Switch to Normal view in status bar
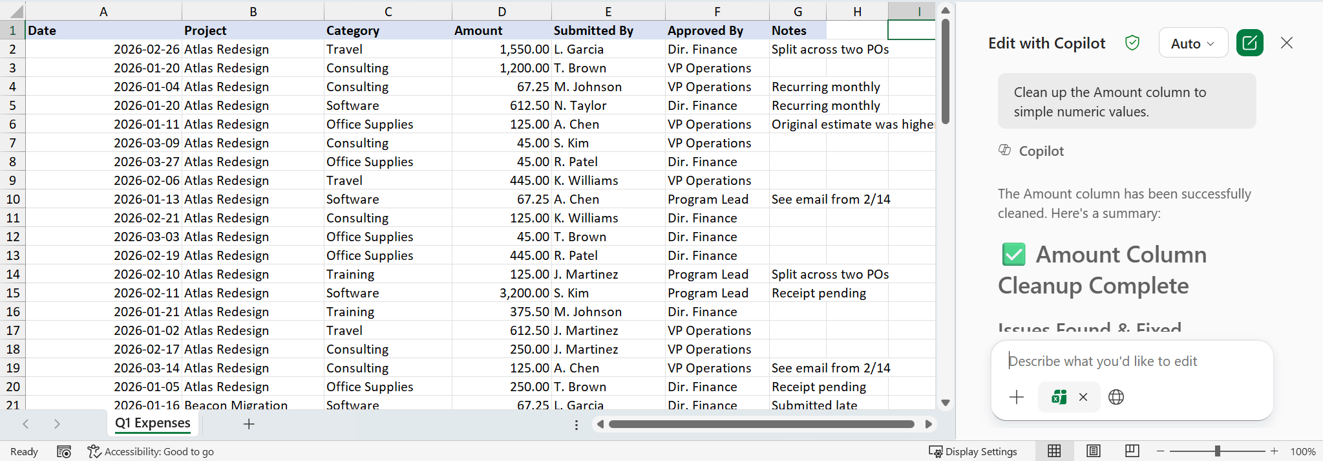The width and height of the screenshot is (1323, 461). pos(1054,451)
